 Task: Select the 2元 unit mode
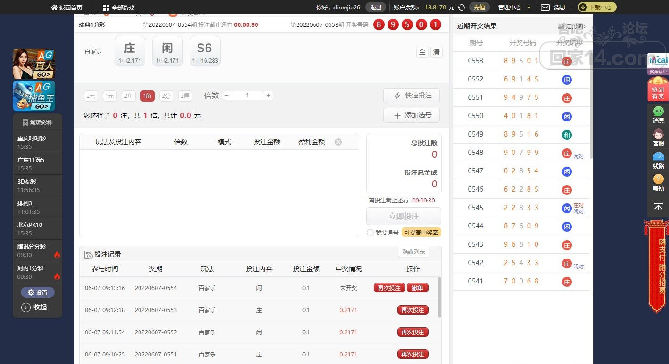91,96
